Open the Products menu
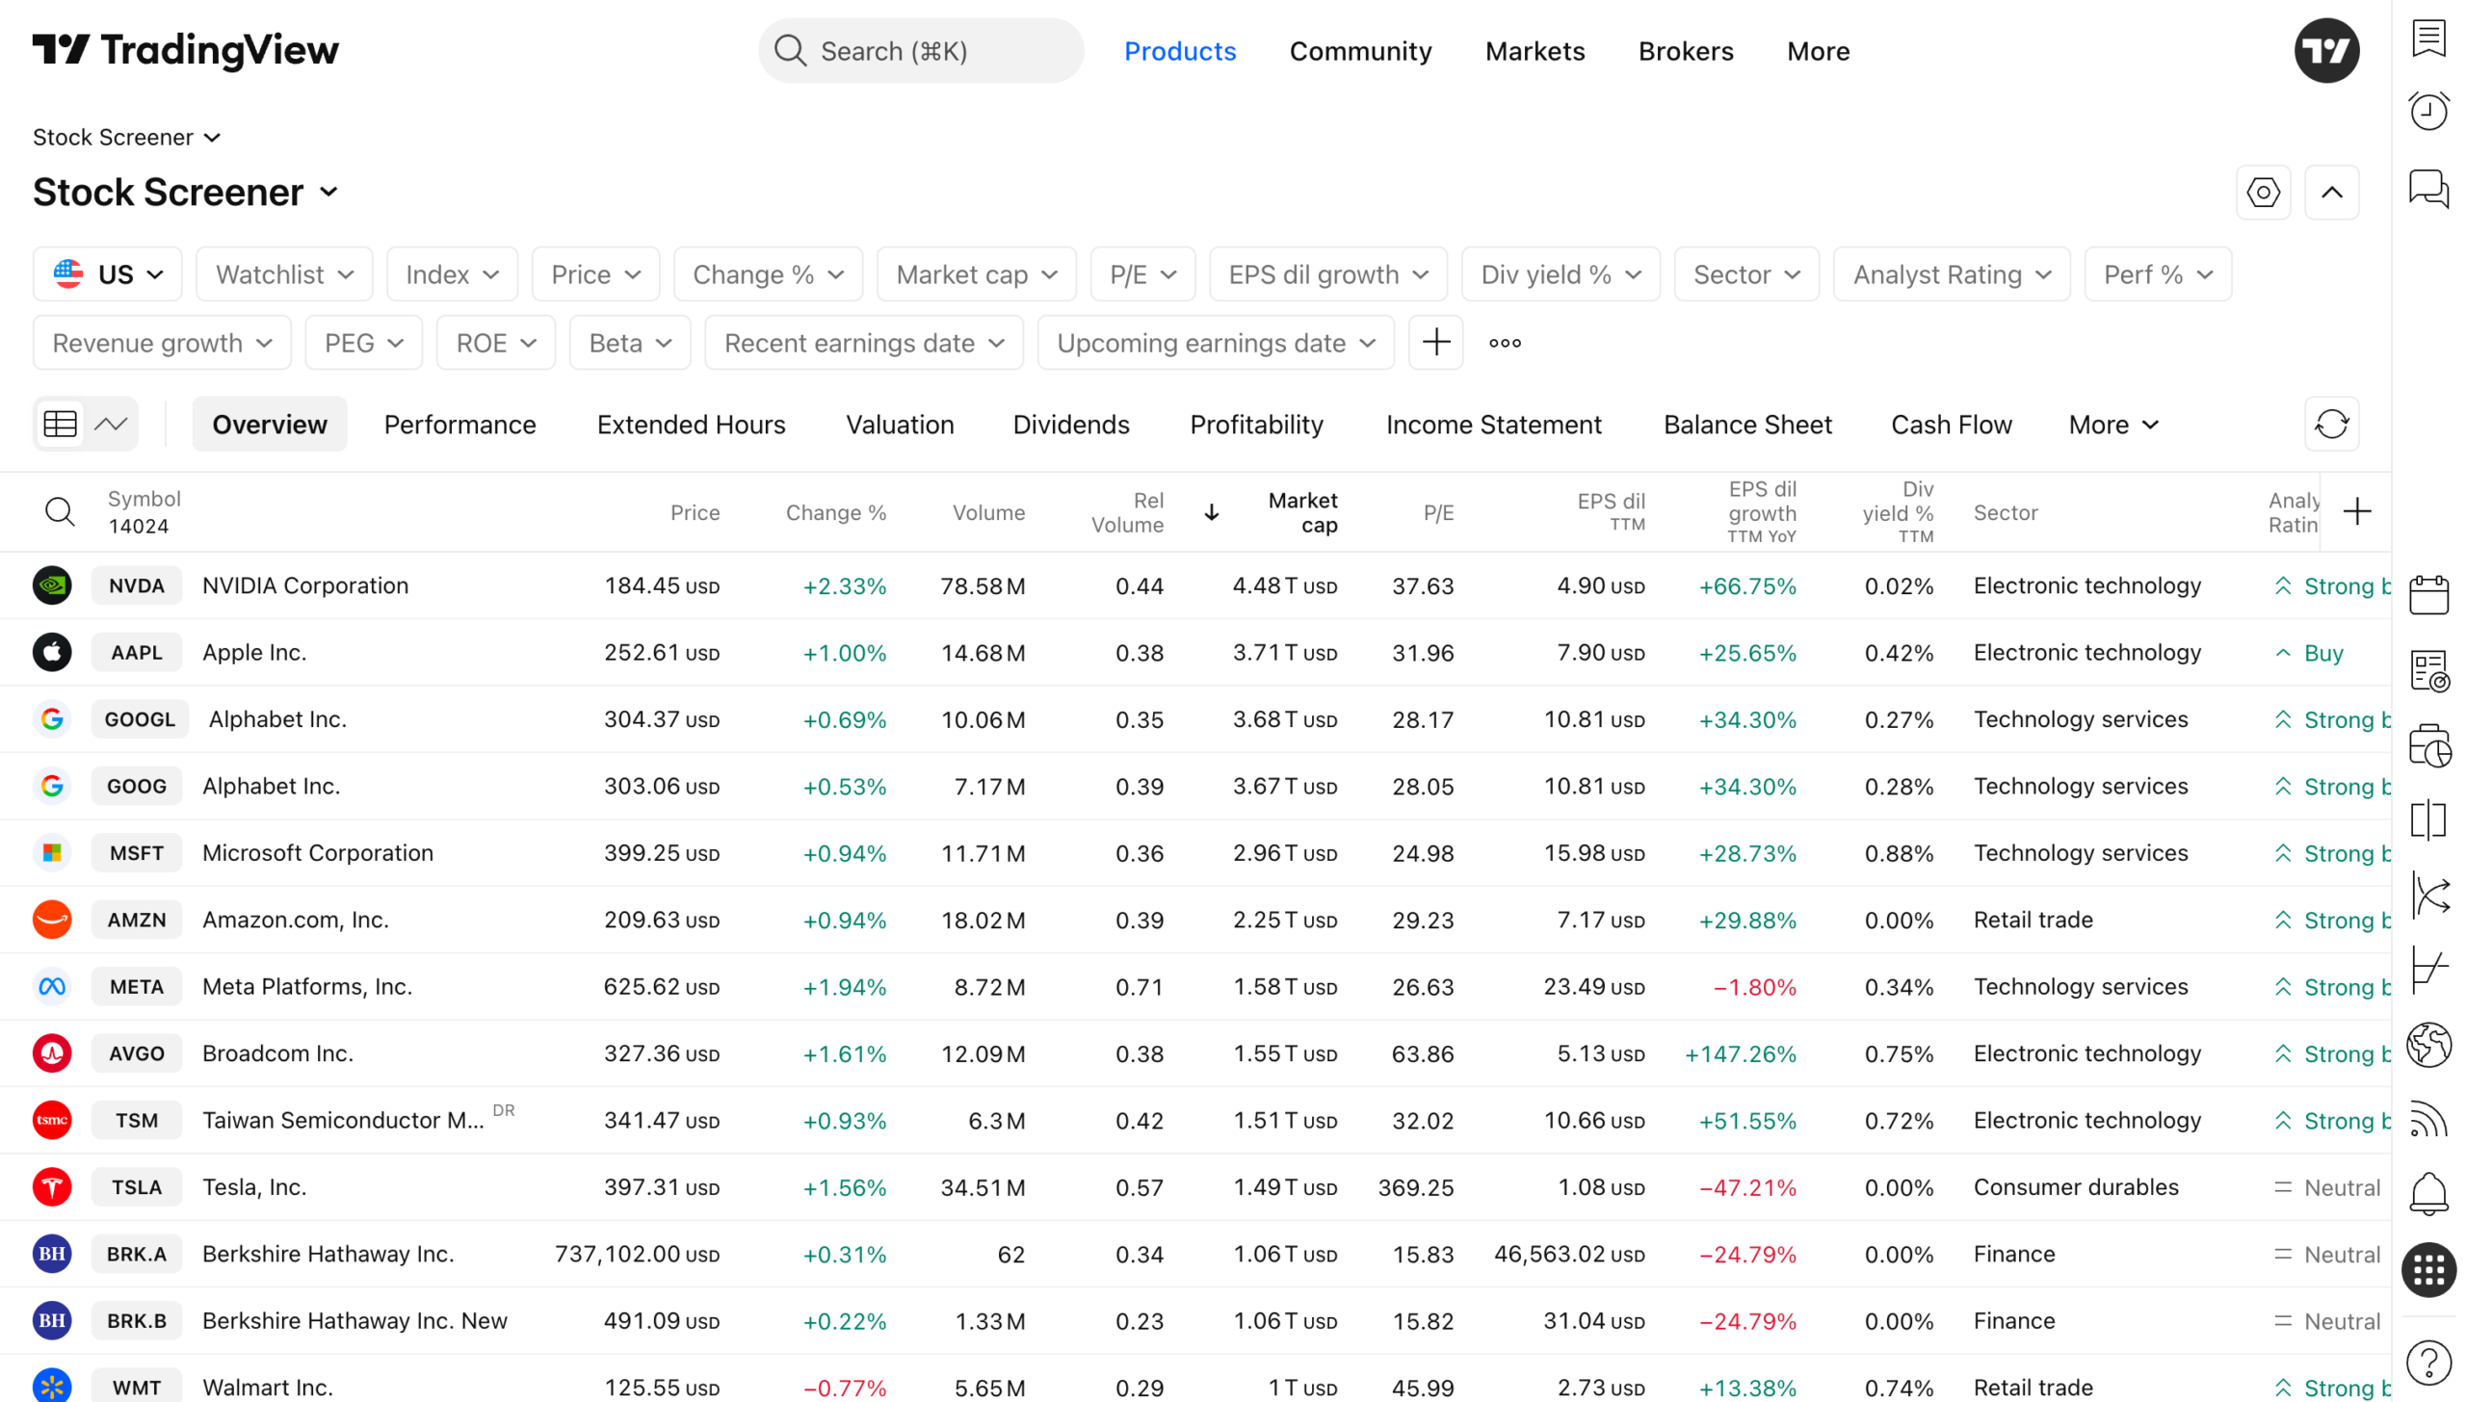Image resolution: width=2466 pixels, height=1402 pixels. (1179, 51)
